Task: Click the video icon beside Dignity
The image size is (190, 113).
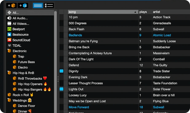Action: [x=62, y=71]
